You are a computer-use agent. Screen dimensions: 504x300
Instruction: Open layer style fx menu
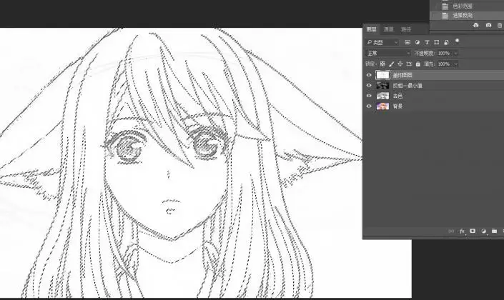click(463, 231)
